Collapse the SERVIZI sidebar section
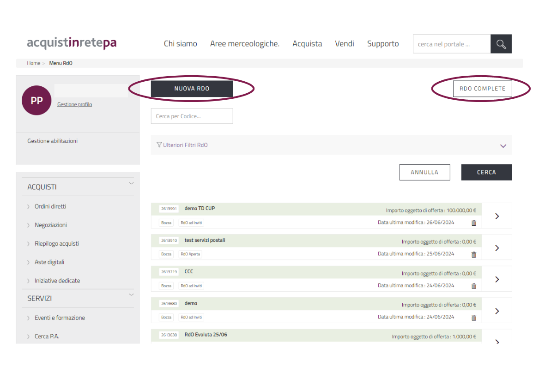The width and height of the screenshot is (551, 373). (x=131, y=295)
